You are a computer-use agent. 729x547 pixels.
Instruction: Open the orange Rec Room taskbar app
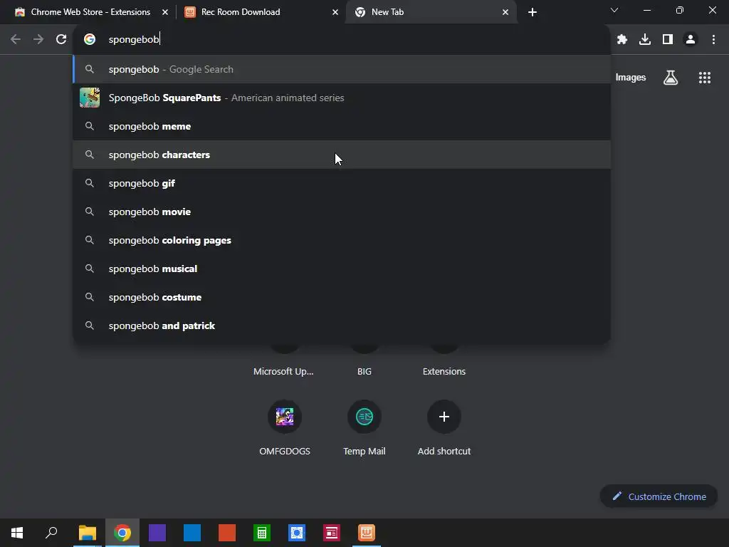tap(367, 533)
